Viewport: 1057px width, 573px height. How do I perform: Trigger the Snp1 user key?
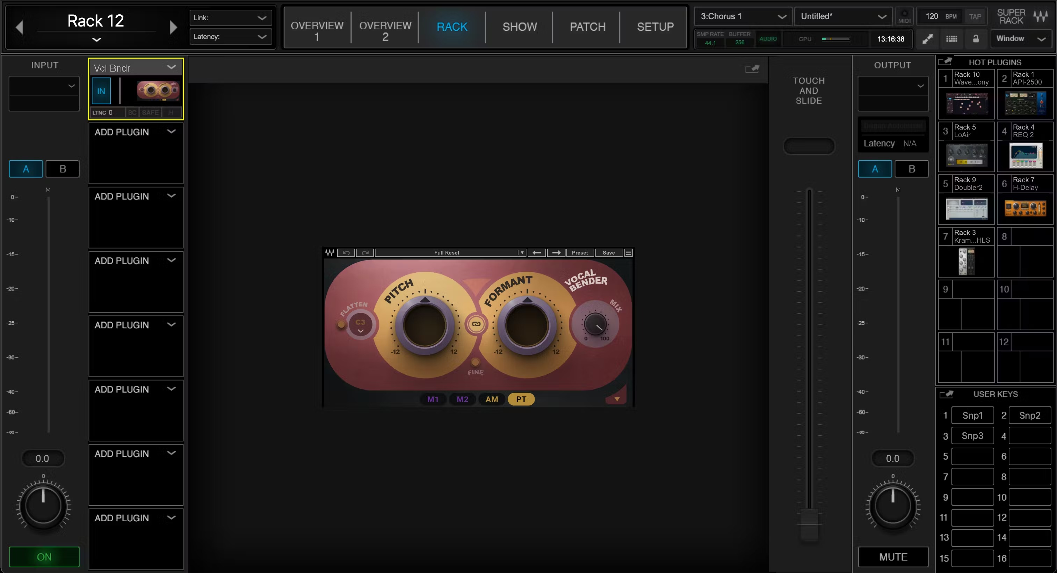tap(972, 416)
